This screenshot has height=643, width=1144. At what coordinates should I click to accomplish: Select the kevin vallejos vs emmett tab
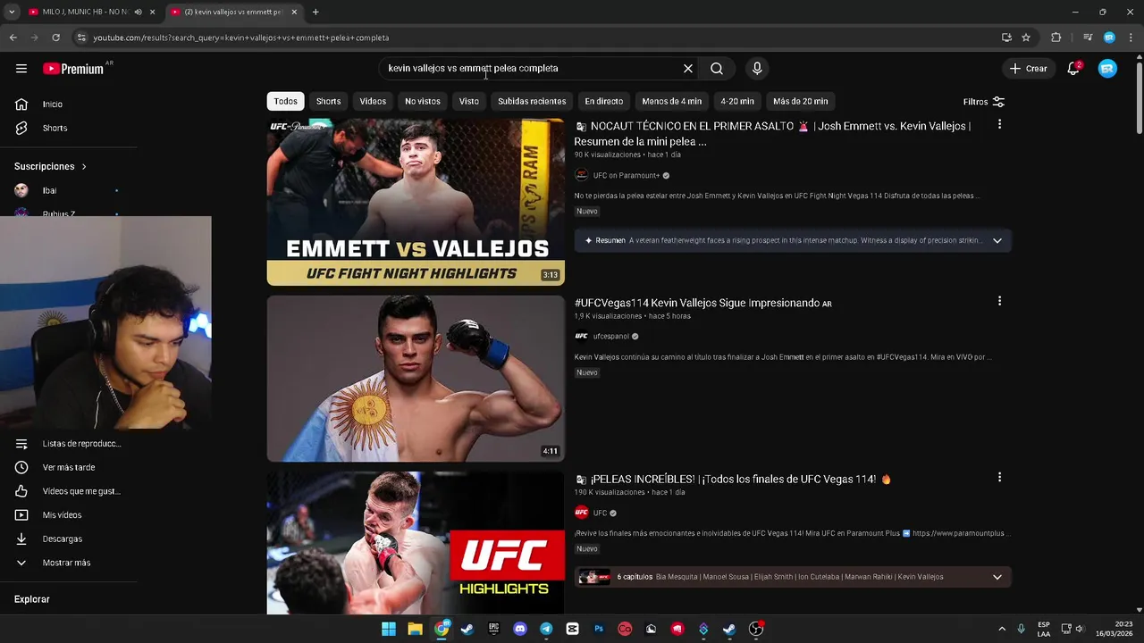234,12
